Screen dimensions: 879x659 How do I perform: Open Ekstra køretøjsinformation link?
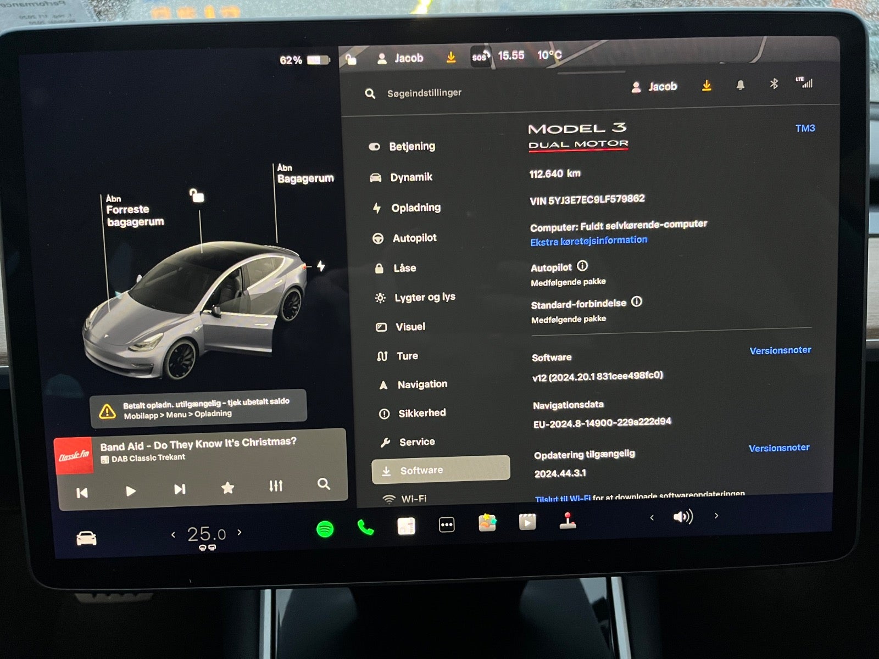(x=588, y=241)
